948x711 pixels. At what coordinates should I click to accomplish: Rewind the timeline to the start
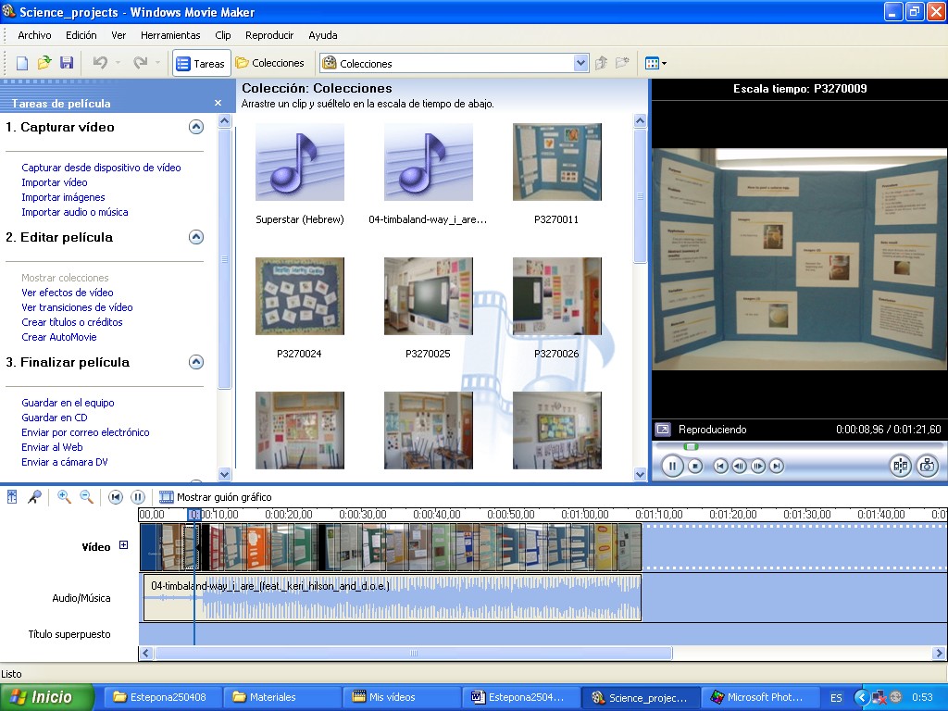tap(116, 497)
